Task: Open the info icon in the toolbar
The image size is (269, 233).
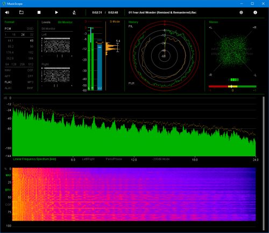Action: [255, 12]
